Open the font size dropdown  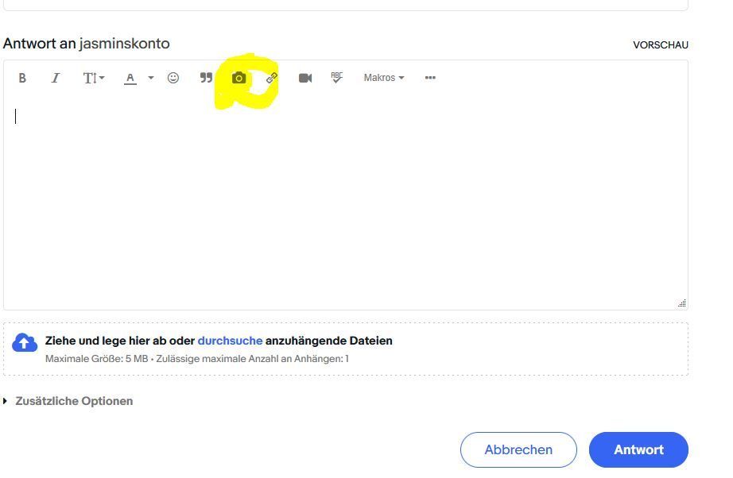pos(93,78)
